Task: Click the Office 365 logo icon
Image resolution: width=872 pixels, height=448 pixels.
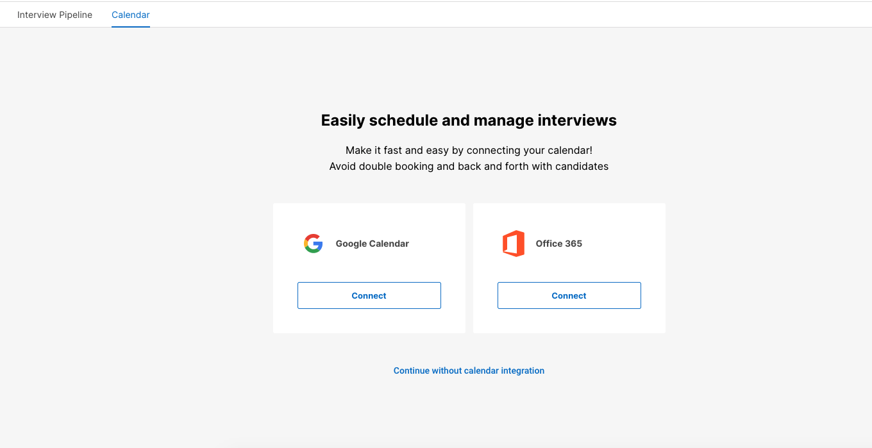Action: coord(513,244)
